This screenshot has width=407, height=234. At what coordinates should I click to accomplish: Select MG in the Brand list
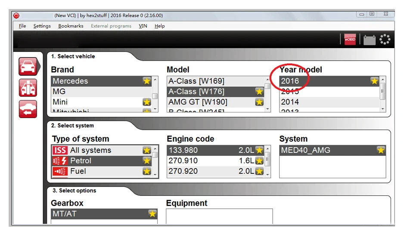pyautogui.click(x=102, y=91)
